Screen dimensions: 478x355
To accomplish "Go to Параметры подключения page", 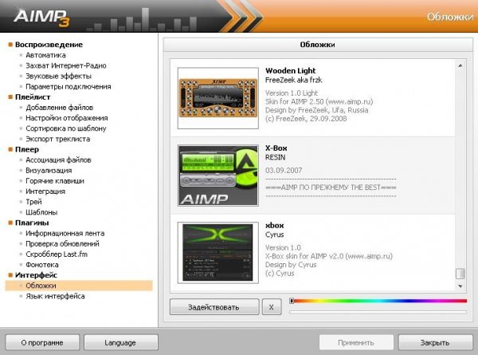I will (x=69, y=87).
